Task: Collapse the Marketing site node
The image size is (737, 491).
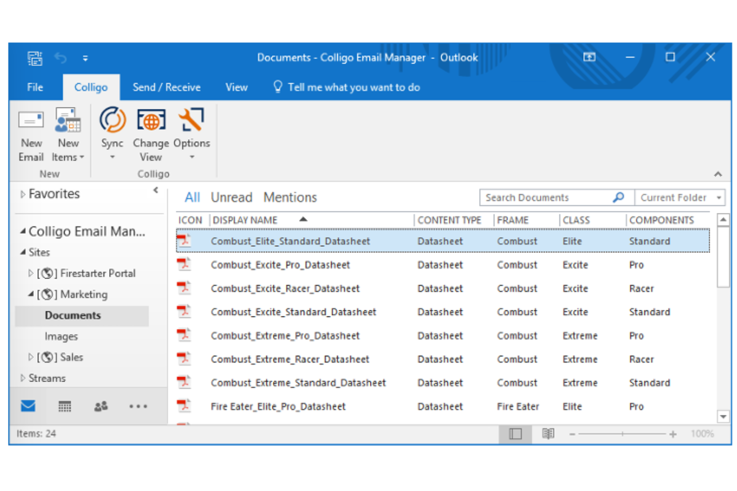Action: (x=30, y=294)
